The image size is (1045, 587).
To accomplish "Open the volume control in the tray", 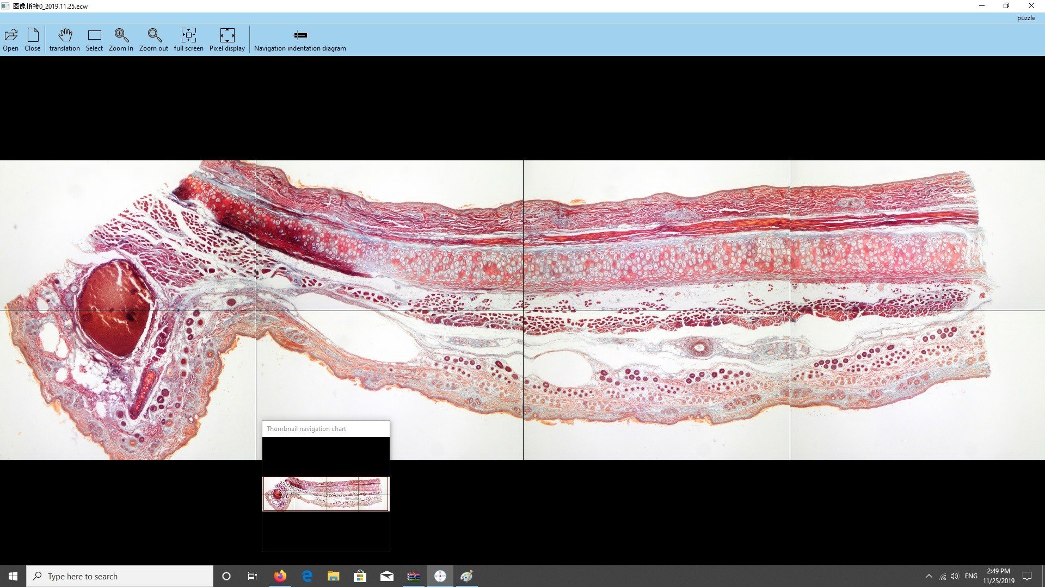I will [955, 576].
